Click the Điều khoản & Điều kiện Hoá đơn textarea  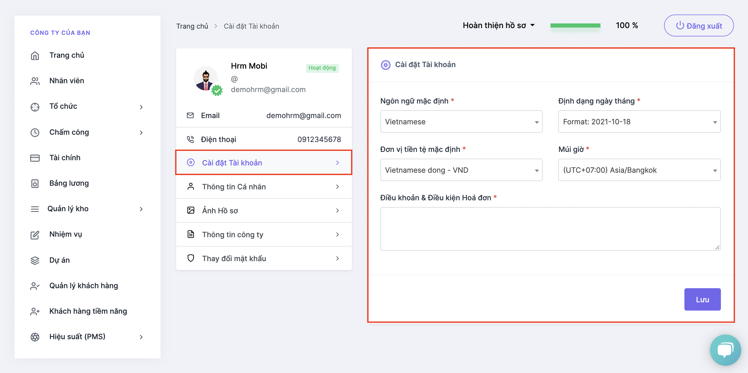550,229
